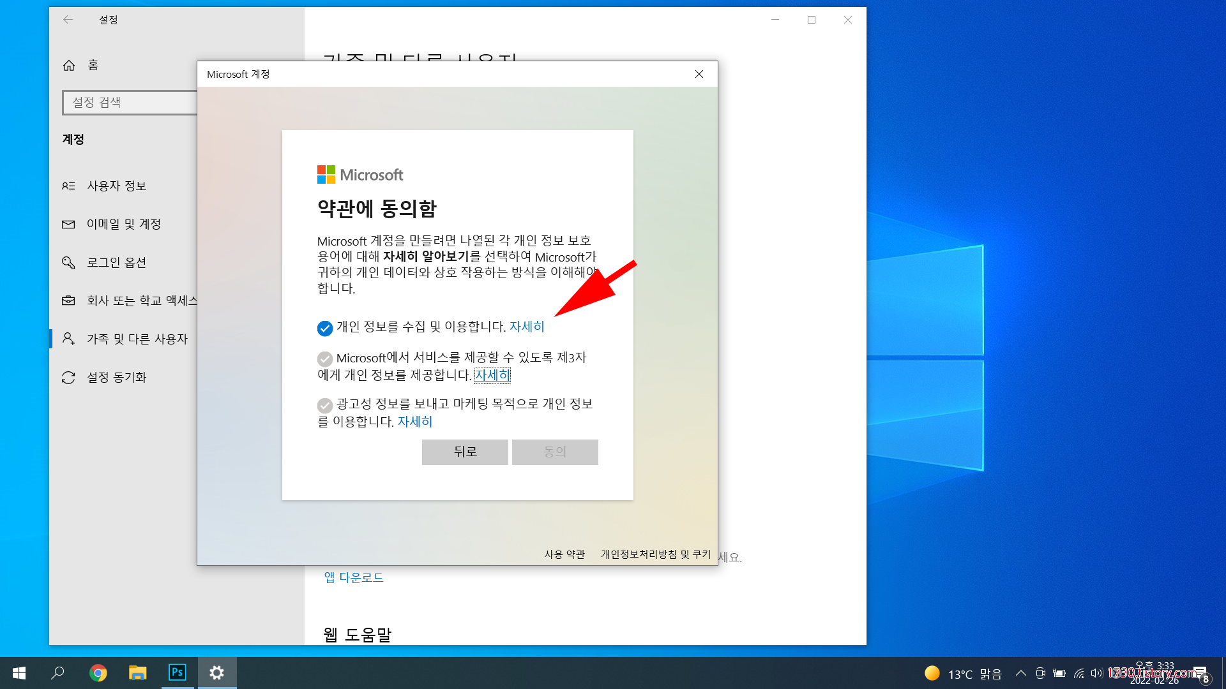This screenshot has width=1226, height=689.
Task: Close the Microsoft 계정 dialog
Action: [x=699, y=74]
